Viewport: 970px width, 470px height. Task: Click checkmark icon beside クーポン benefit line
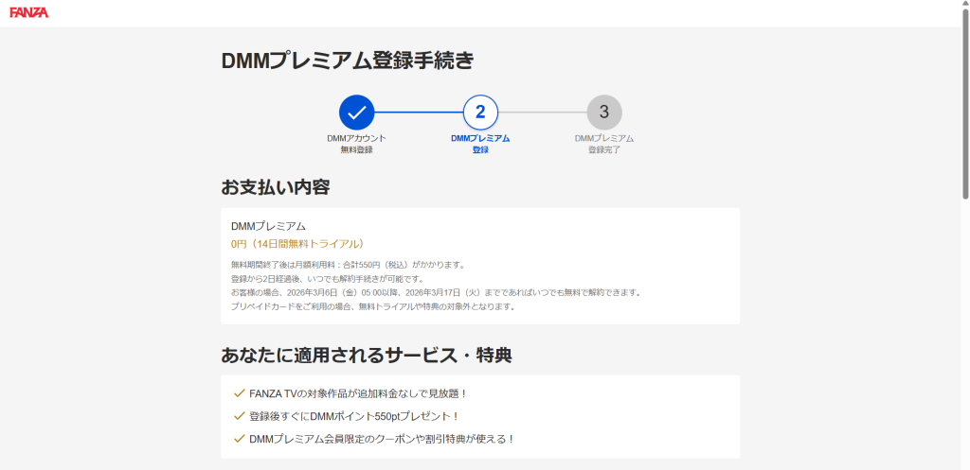239,439
